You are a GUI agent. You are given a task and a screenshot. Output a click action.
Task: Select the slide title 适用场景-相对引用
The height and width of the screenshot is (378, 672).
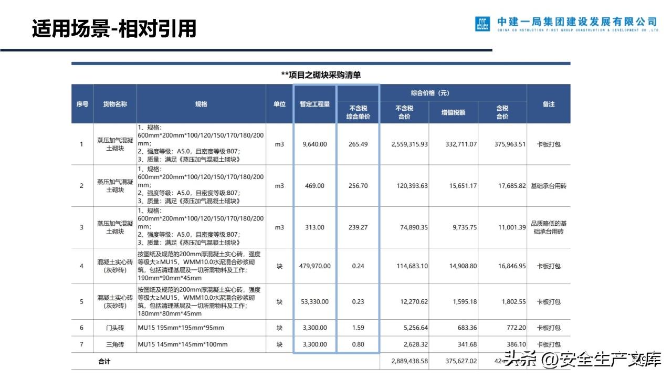[x=114, y=28]
